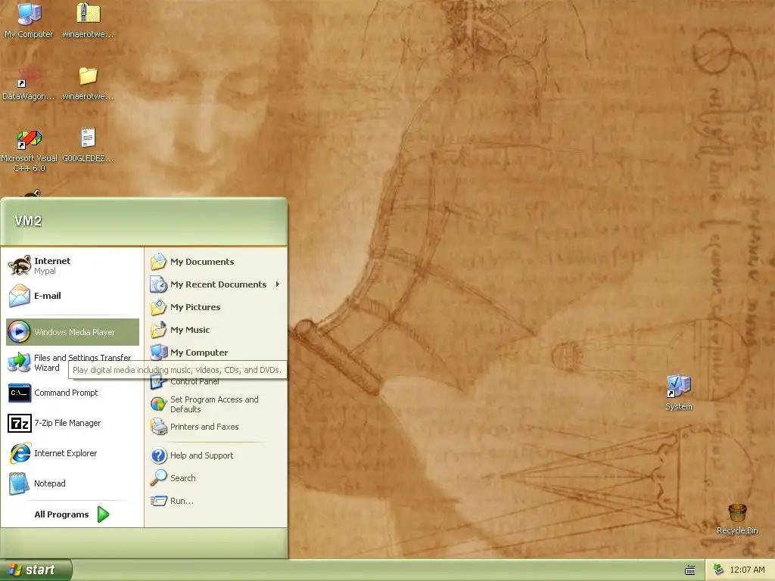Launch Microsoft Visual C++ 6.0 shortcut

coord(29,149)
